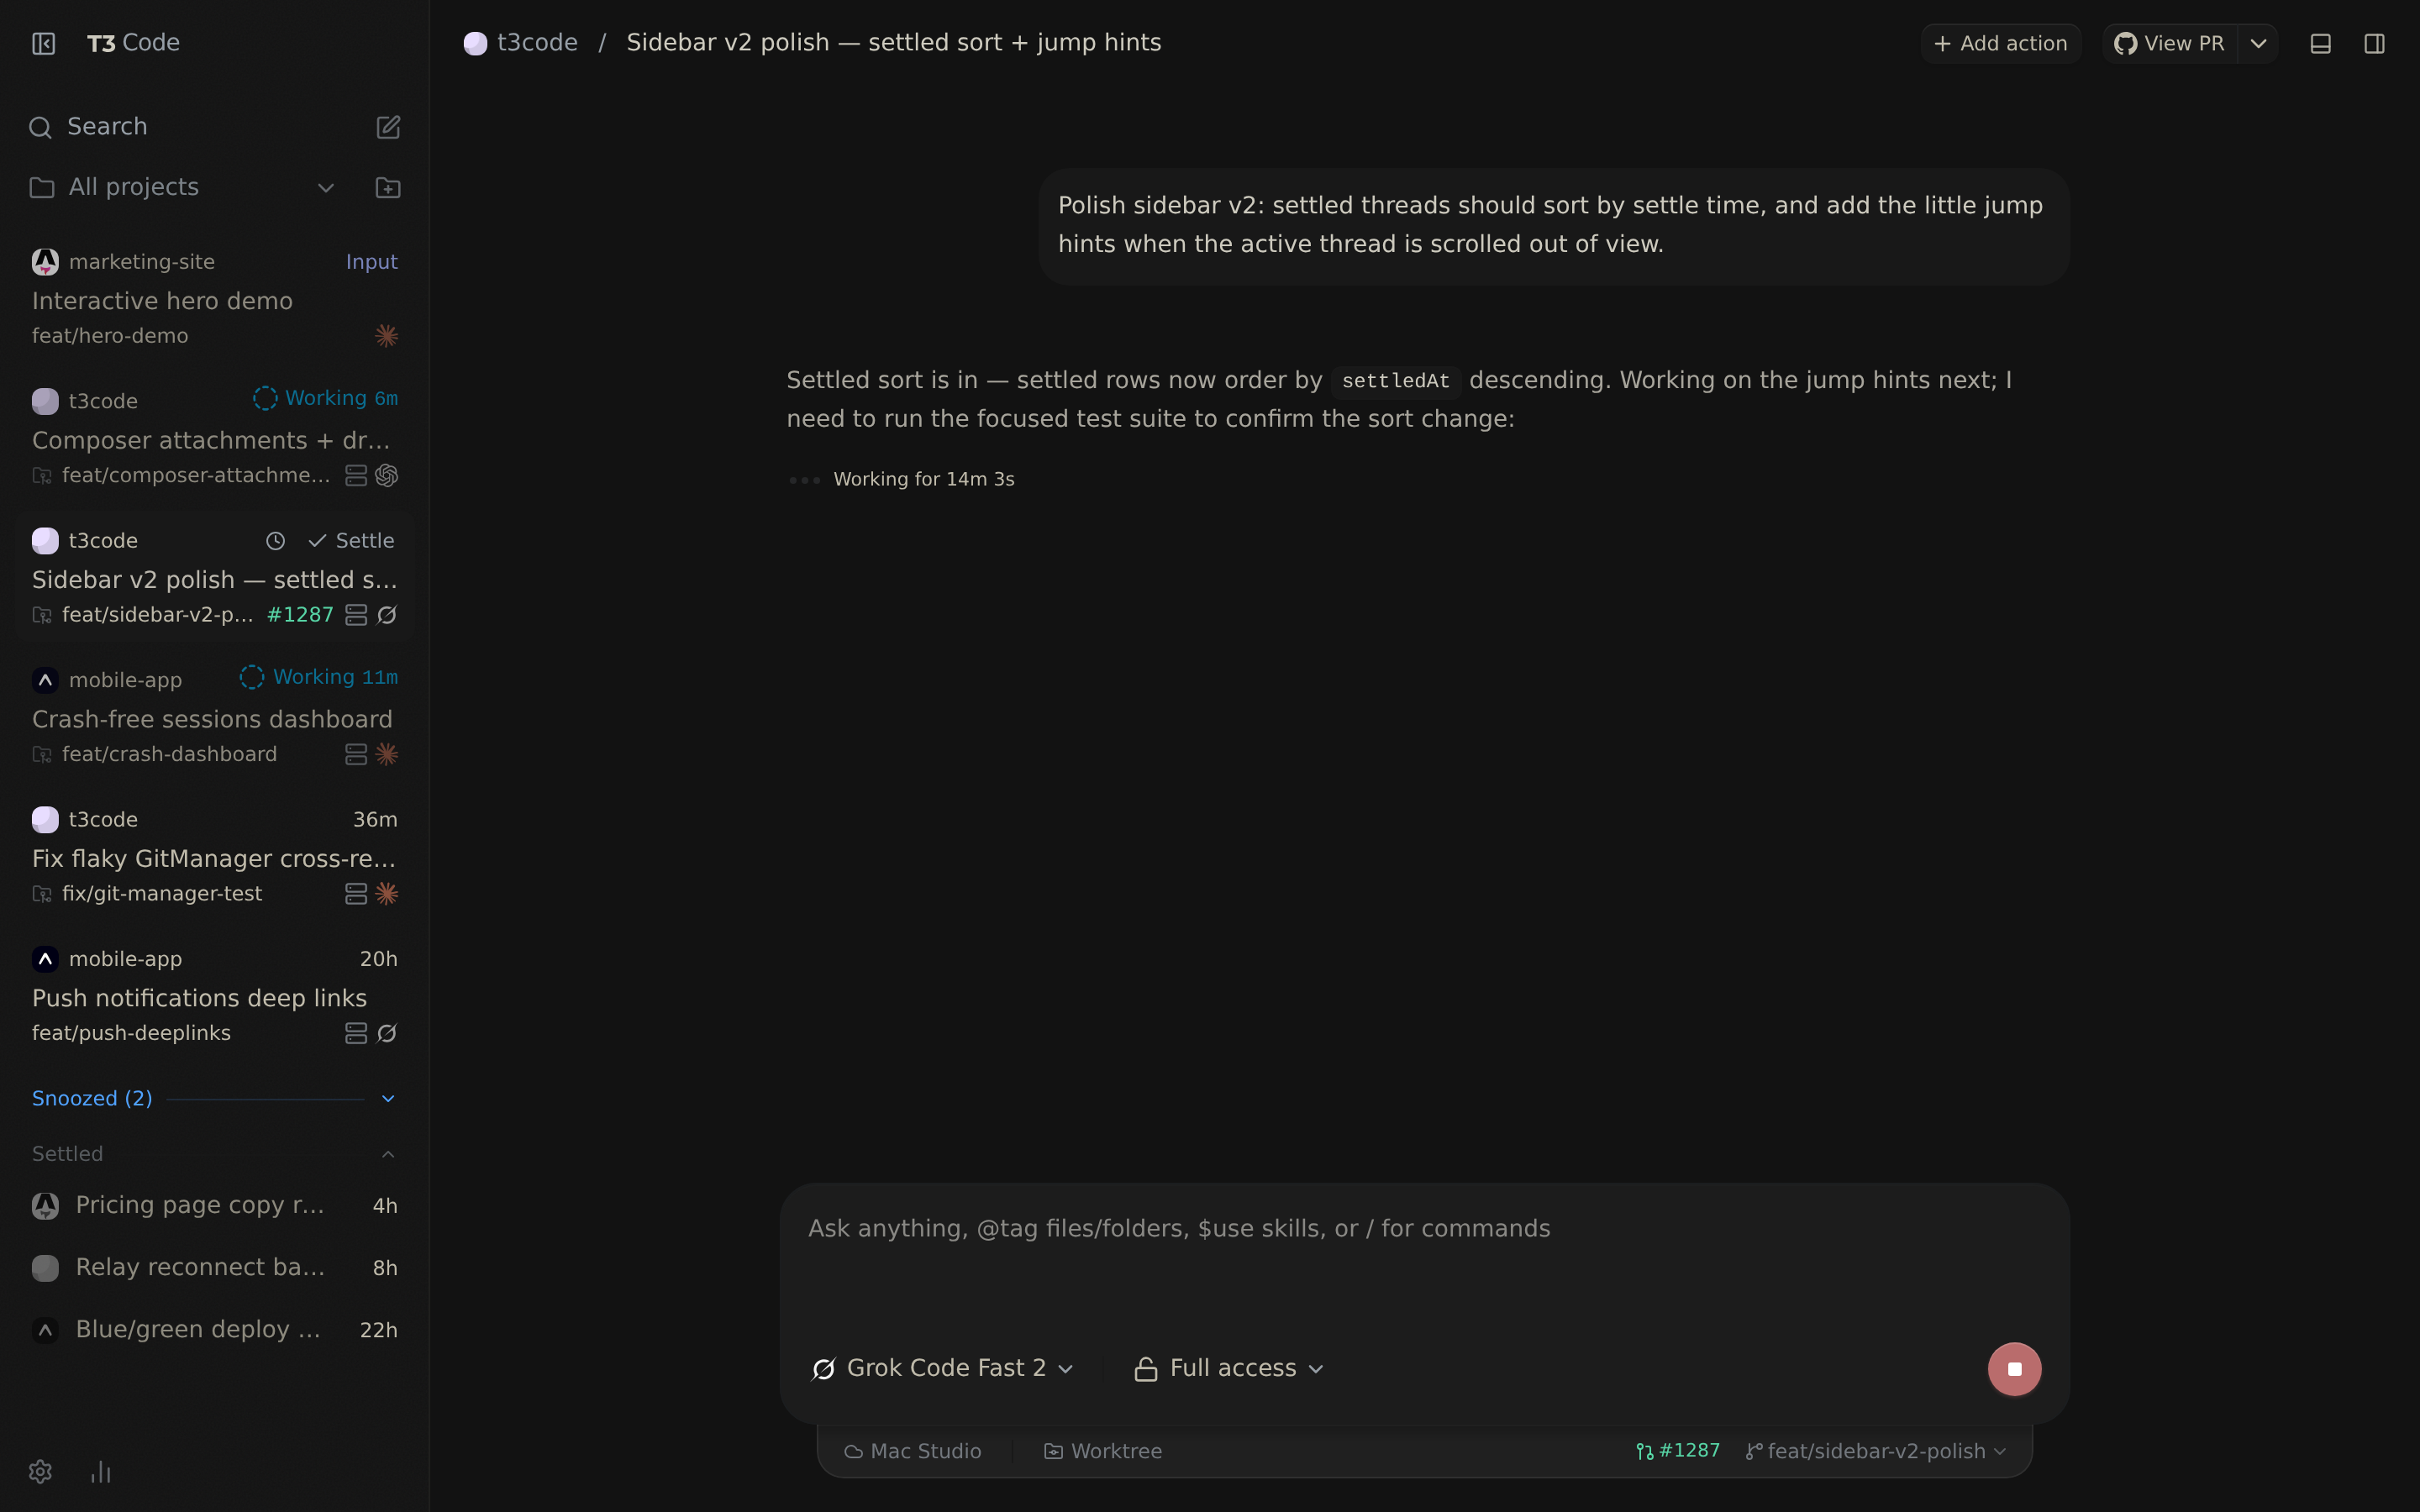The width and height of the screenshot is (2420, 1512).
Task: Open the usage stats bar chart icon
Action: [x=101, y=1472]
